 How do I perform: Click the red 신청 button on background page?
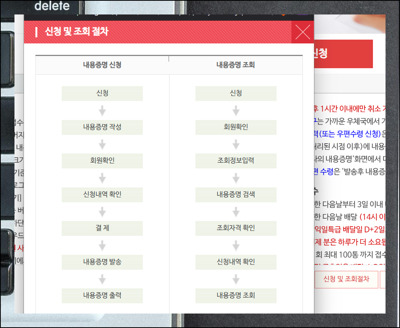click(343, 54)
